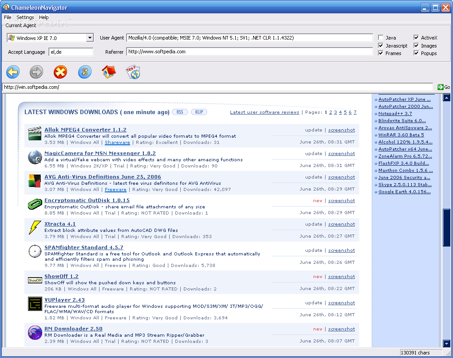This screenshot has width=453, height=358.
Task: Toggle the ActiveX checkbox
Action: click(x=416, y=38)
